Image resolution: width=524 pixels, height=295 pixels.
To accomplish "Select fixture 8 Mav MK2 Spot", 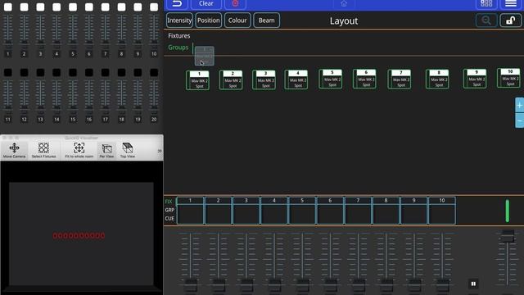I will [437, 79].
